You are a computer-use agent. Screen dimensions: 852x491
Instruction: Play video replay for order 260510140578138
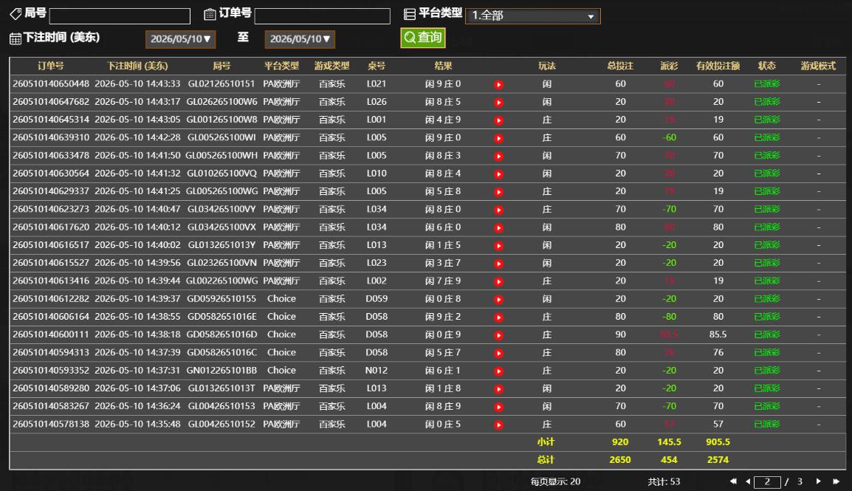coord(498,425)
